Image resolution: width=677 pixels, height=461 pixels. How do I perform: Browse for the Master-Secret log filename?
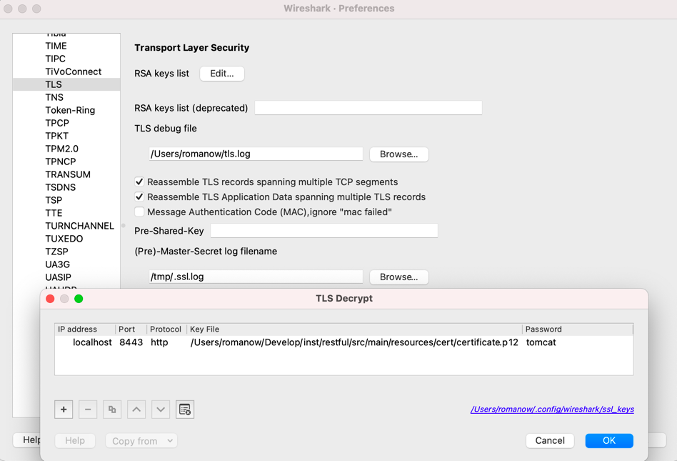[x=398, y=277]
